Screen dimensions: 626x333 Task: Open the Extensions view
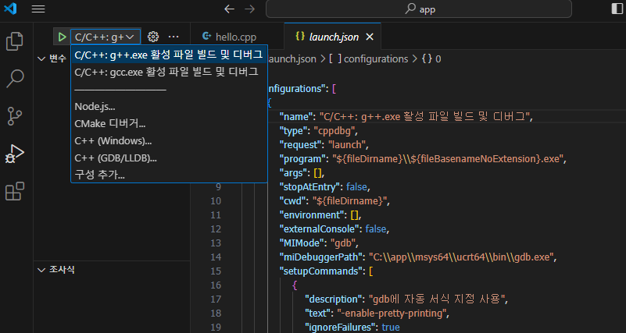[x=15, y=191]
